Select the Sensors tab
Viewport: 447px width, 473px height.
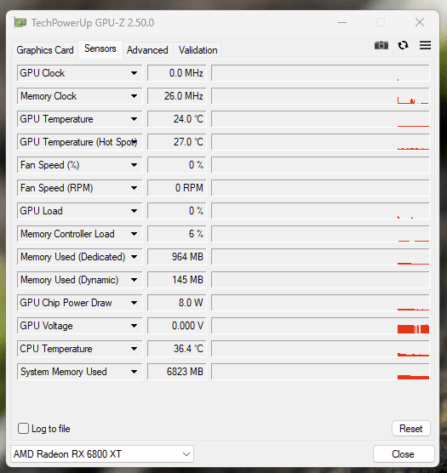[x=100, y=48]
